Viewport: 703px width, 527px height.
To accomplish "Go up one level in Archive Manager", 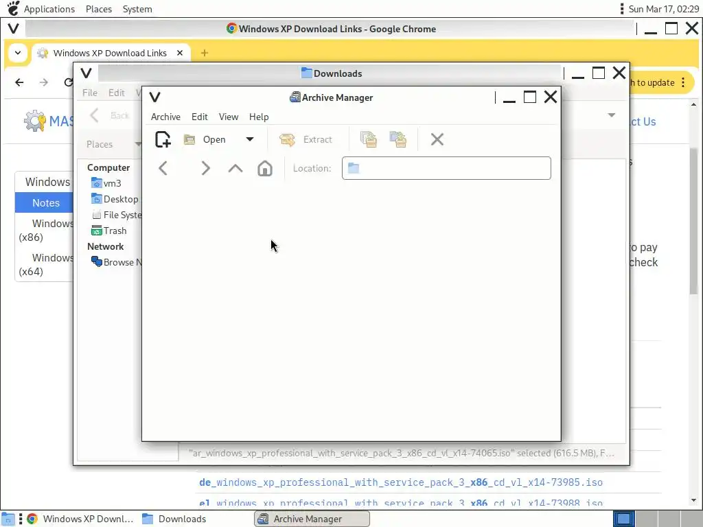I will (235, 169).
